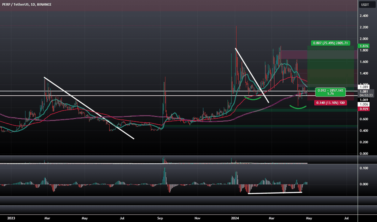The image size is (377, 222).
Task: Click the 2.400 price scale label
Action: click(x=364, y=16)
